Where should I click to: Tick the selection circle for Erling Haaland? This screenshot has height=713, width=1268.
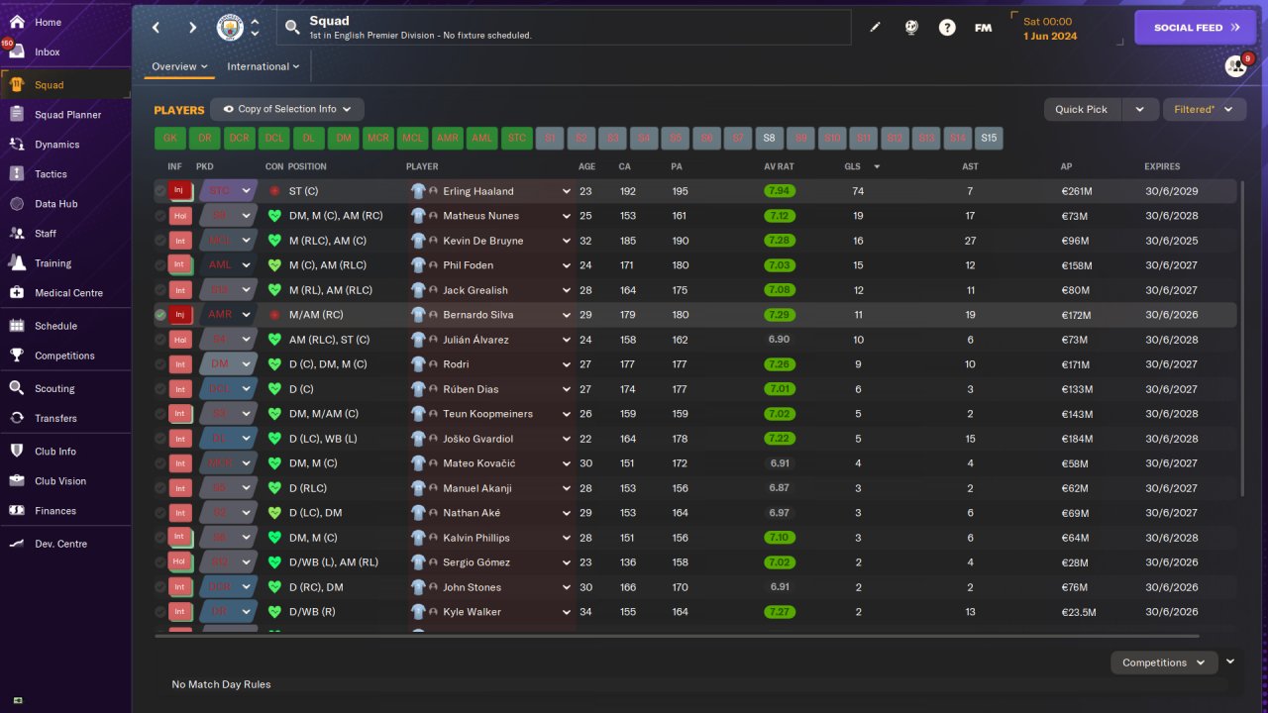click(x=160, y=191)
